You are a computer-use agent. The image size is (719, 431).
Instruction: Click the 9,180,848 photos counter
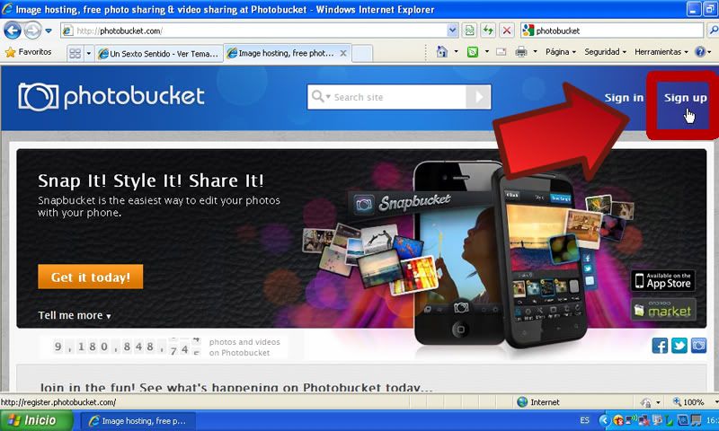[127, 347]
